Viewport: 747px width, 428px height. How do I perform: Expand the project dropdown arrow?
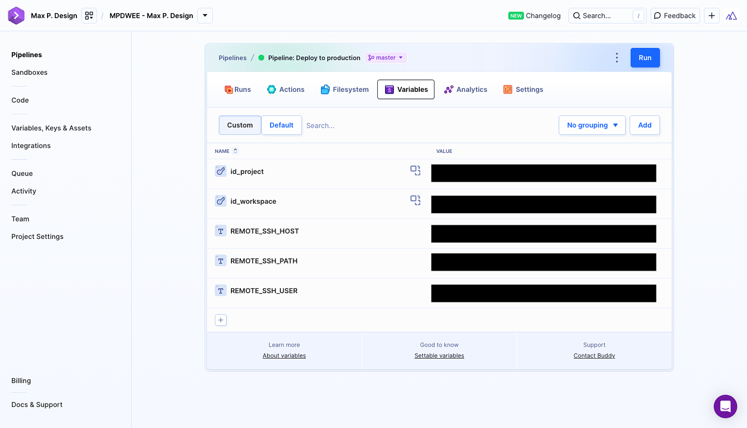pyautogui.click(x=205, y=16)
